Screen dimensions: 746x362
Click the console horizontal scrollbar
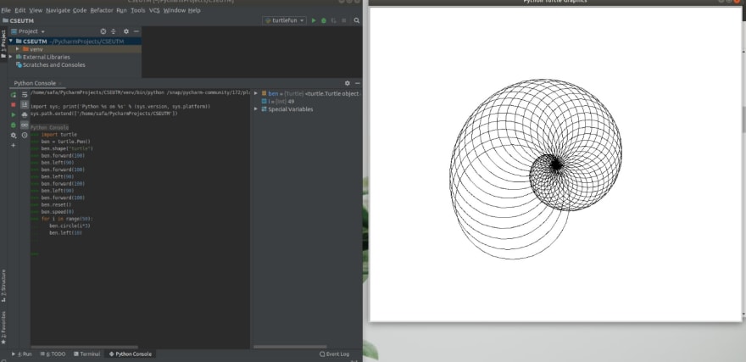click(84, 347)
